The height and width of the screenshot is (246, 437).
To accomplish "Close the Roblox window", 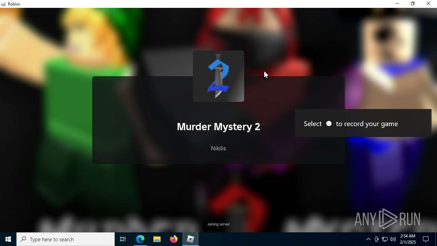I will coord(429,4).
